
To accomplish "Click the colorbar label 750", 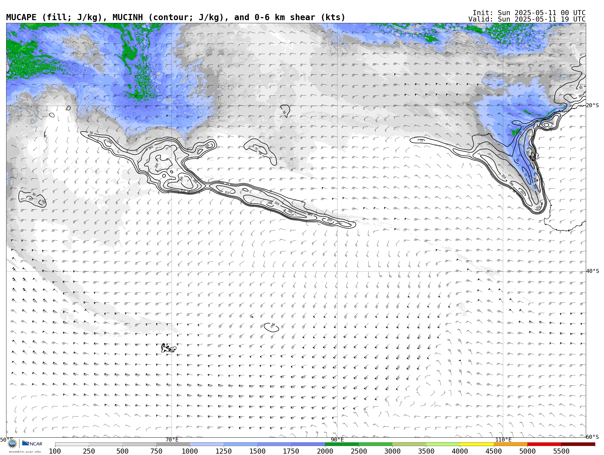I will (156, 451).
